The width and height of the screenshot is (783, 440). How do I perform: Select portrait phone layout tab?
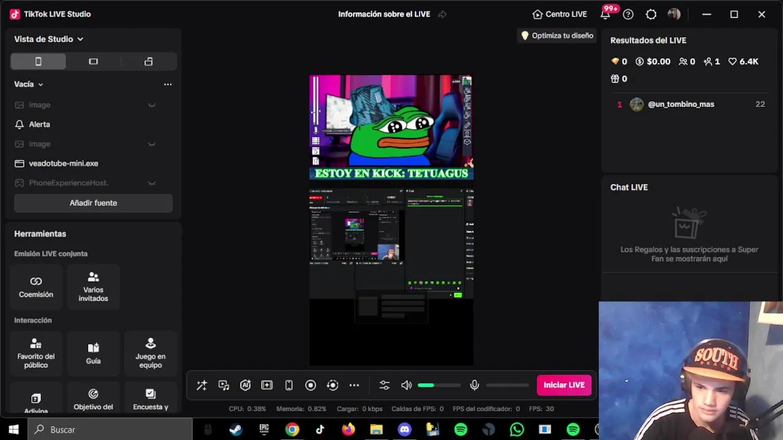point(38,61)
